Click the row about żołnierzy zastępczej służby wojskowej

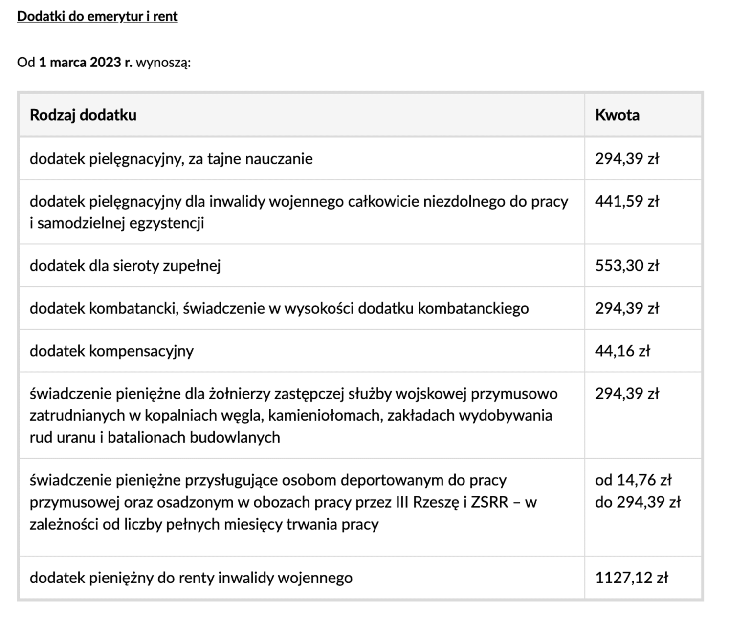click(x=293, y=415)
